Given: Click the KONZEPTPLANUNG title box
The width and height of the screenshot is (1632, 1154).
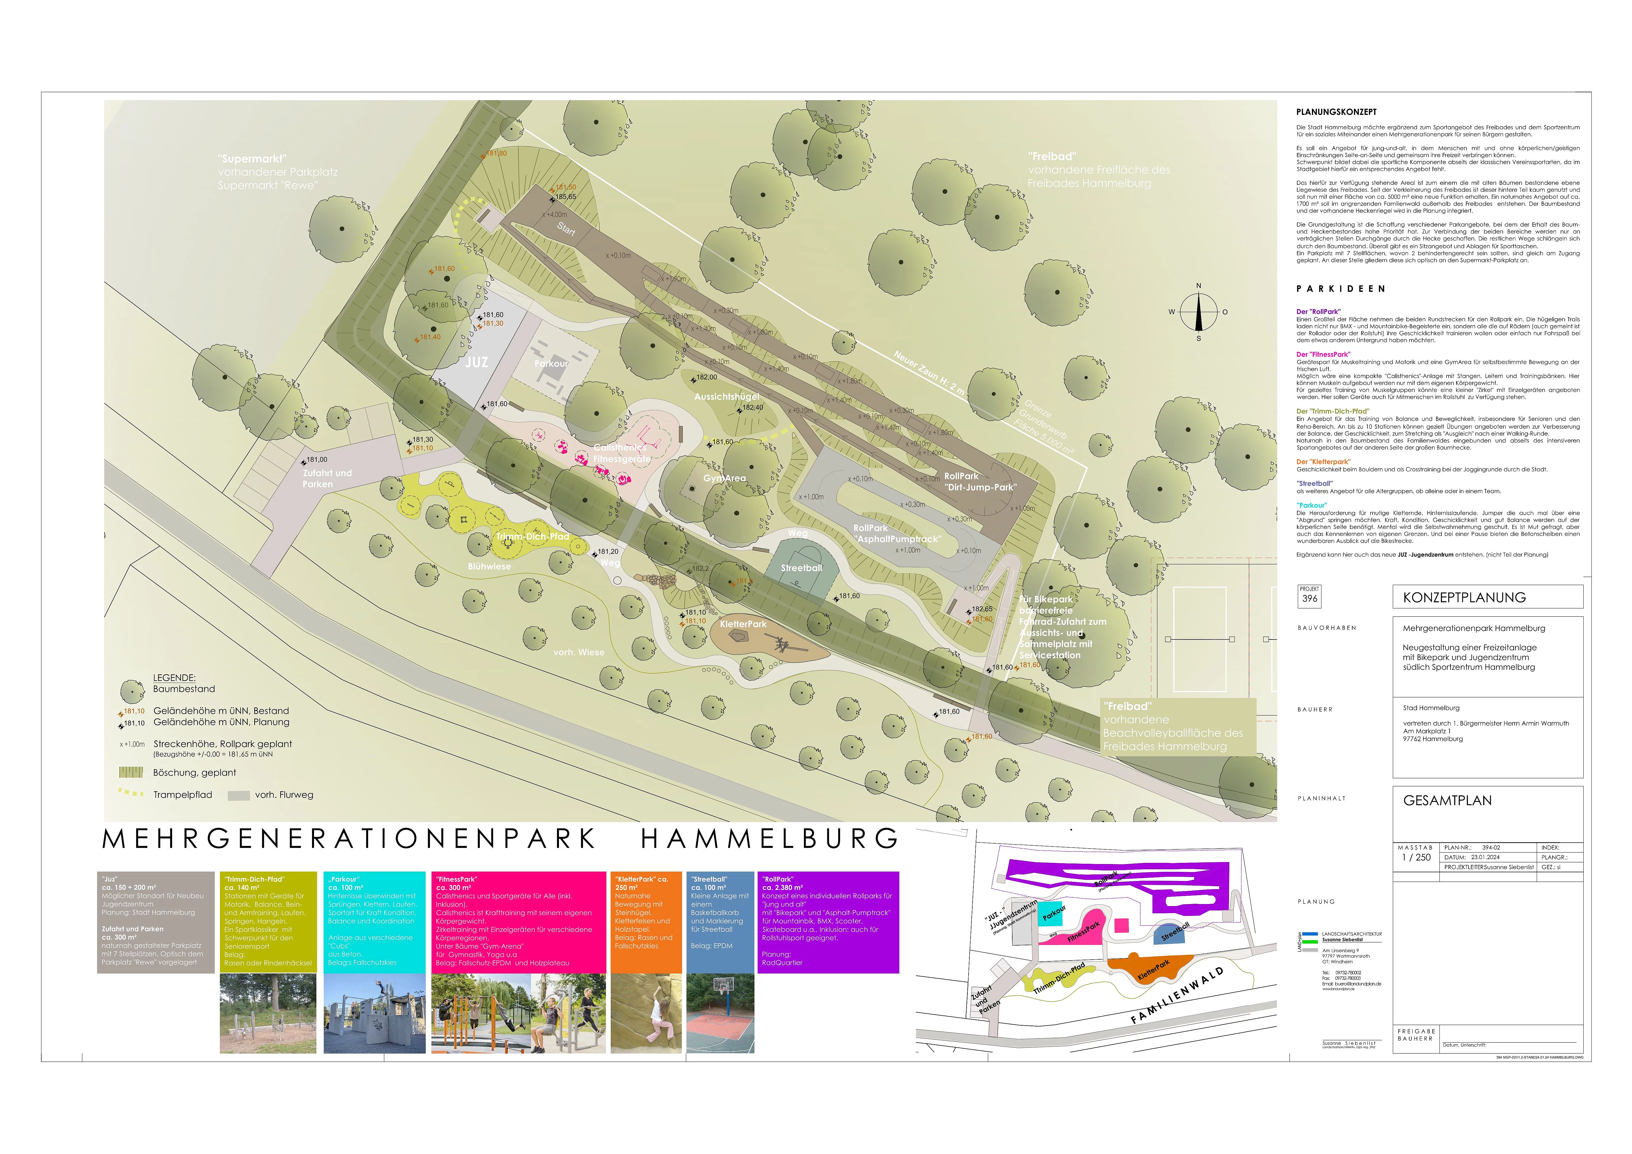Looking at the screenshot, I should click(1488, 597).
